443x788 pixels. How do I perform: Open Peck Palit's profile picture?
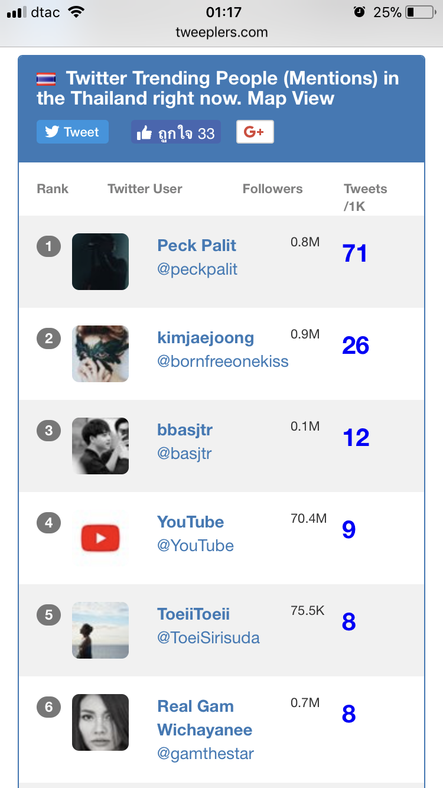(x=100, y=262)
